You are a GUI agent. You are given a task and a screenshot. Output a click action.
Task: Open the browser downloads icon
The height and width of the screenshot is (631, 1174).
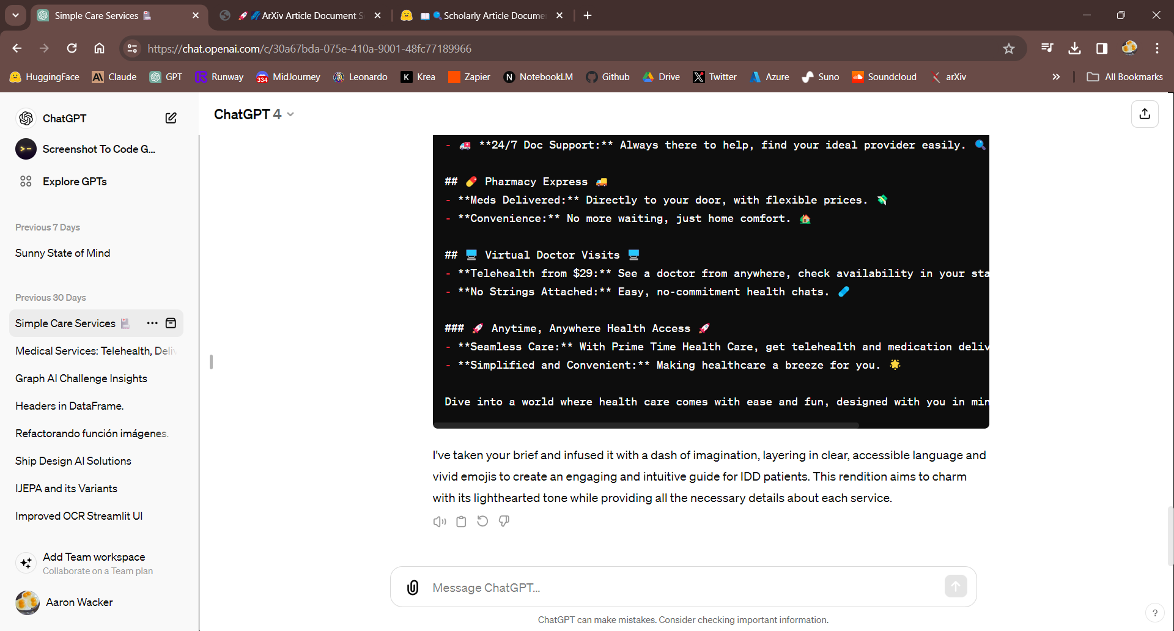[x=1074, y=48]
